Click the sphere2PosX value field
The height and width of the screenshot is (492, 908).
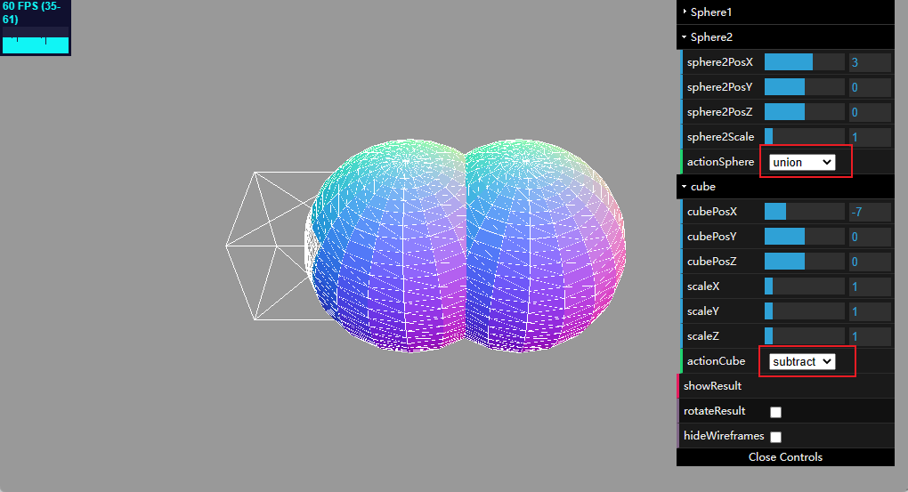pos(869,62)
